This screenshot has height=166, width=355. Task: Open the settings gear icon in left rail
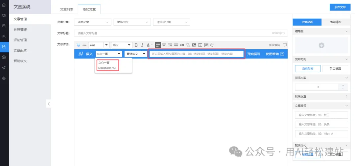pyautogui.click(x=4, y=78)
